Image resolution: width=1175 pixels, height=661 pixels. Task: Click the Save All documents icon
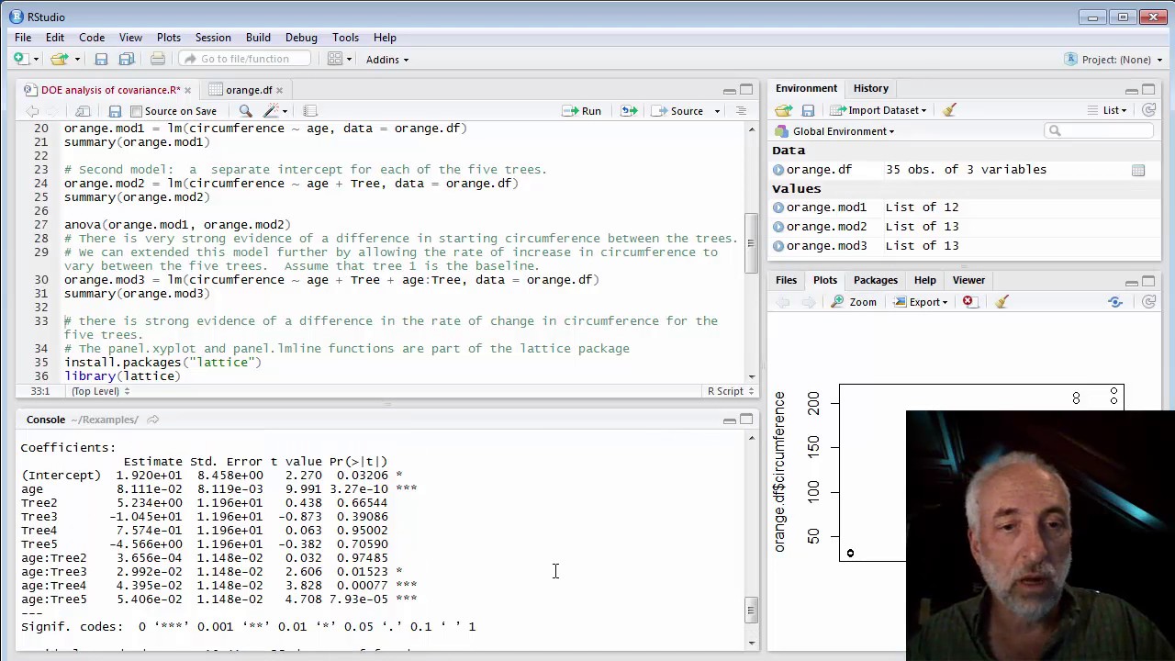click(x=127, y=59)
